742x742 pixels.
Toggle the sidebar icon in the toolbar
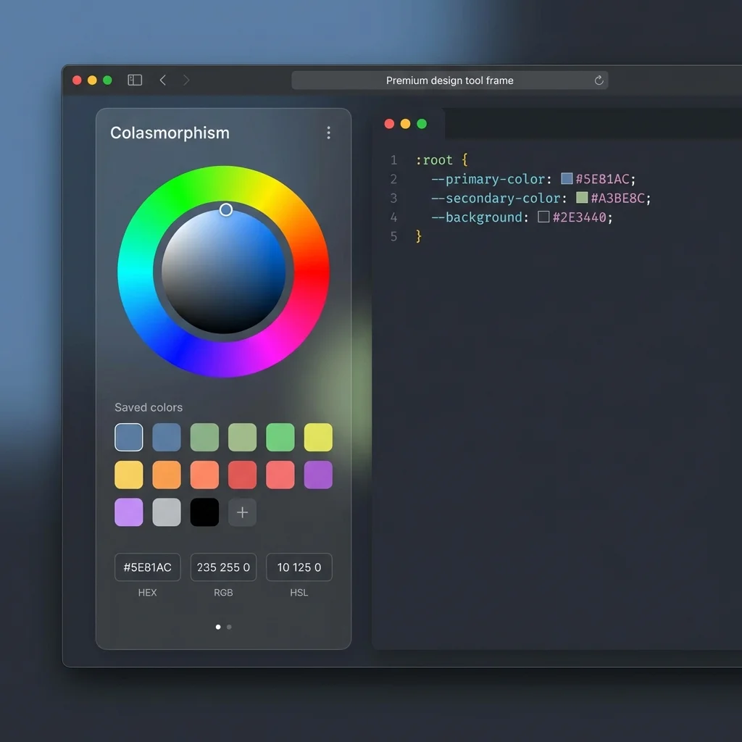click(x=134, y=80)
